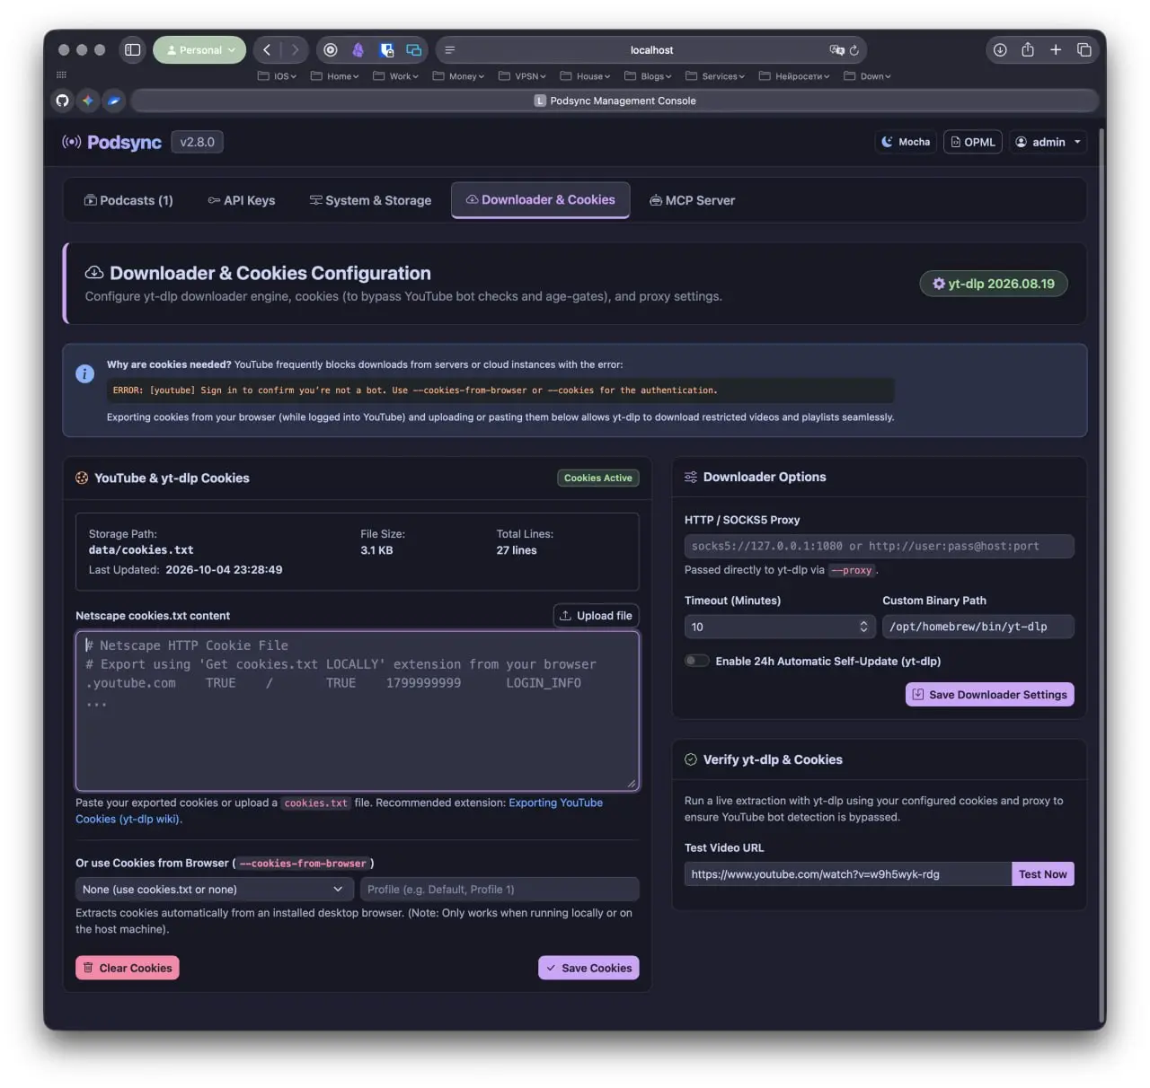Viewport: 1150px width, 1088px height.
Task: Expand the admin user menu
Action: click(x=1048, y=142)
